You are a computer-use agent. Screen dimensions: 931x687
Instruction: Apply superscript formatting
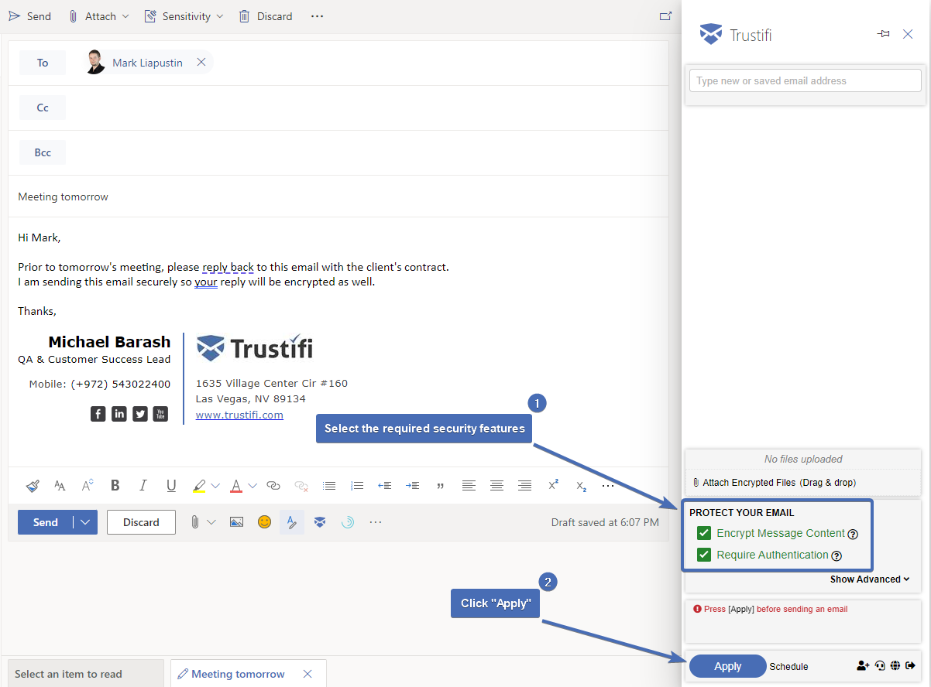click(x=553, y=485)
